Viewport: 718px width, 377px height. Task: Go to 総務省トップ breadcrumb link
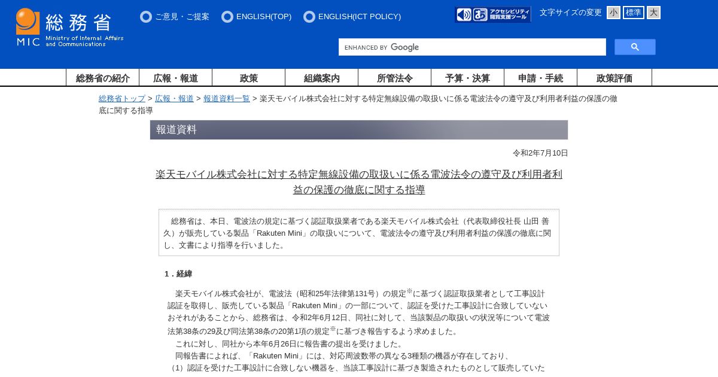[122, 98]
